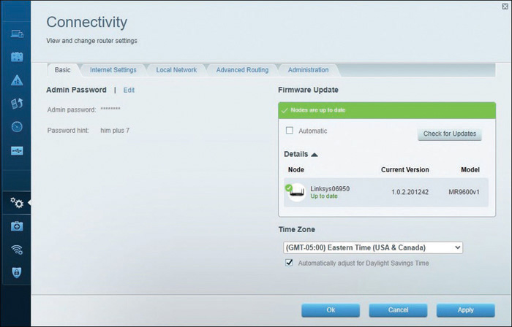Image resolution: width=512 pixels, height=327 pixels.
Task: Open the Network Map devices icon
Action: click(x=17, y=34)
